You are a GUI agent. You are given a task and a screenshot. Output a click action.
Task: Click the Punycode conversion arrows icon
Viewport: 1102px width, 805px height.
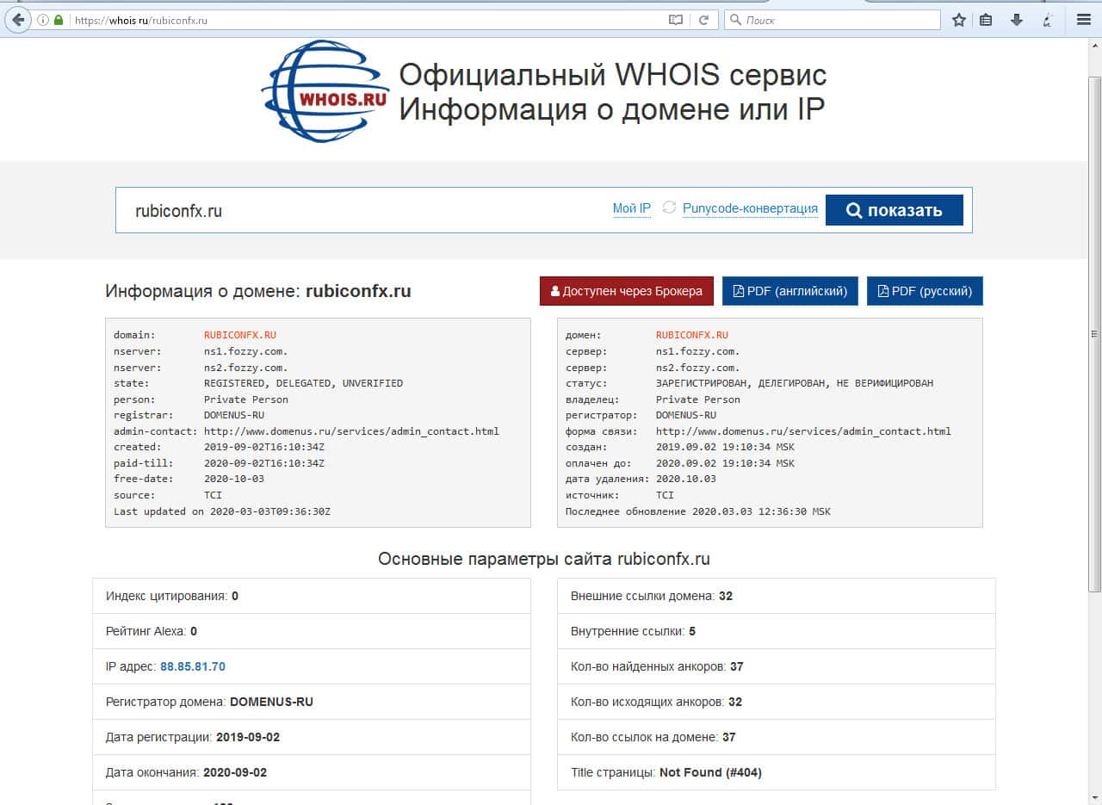click(x=669, y=208)
